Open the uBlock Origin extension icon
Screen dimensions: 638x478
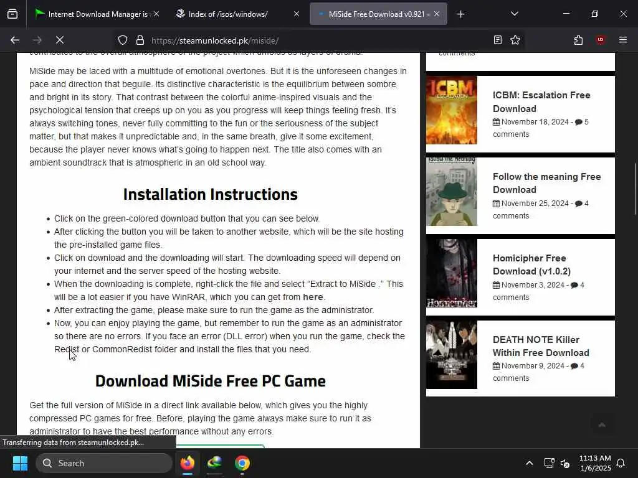601,40
